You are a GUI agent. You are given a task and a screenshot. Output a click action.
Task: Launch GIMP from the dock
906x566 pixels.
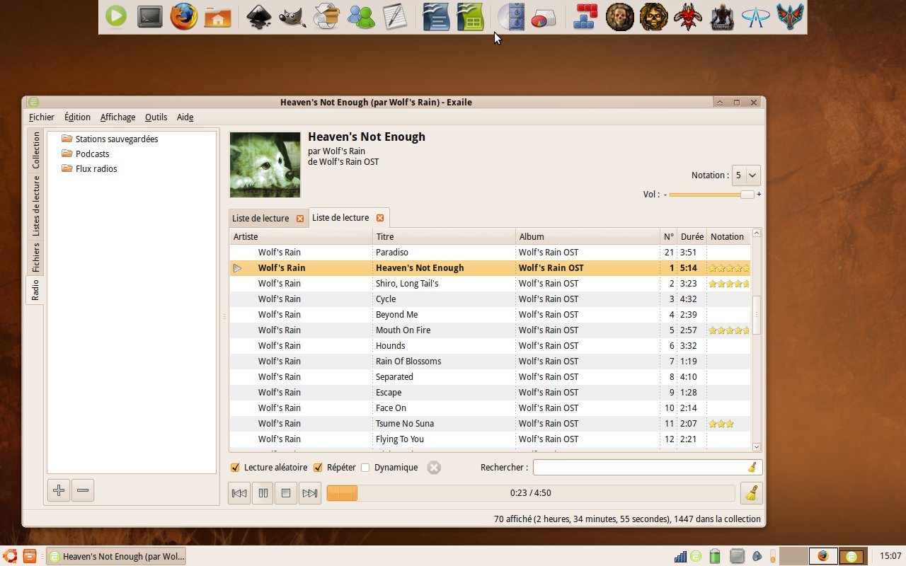pos(292,16)
